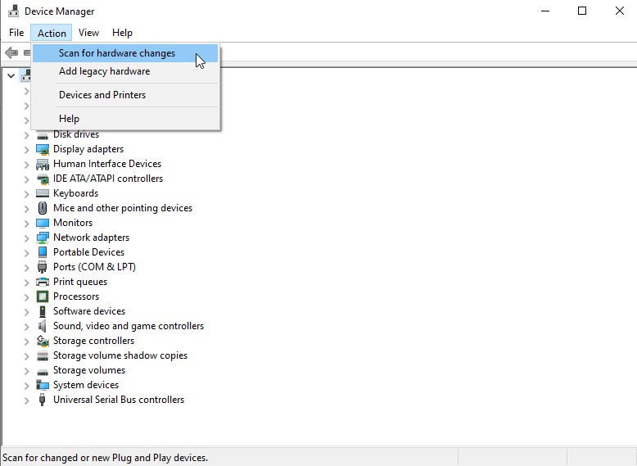This screenshot has width=637, height=466.
Task: Close the open Action menu
Action: 52,33
